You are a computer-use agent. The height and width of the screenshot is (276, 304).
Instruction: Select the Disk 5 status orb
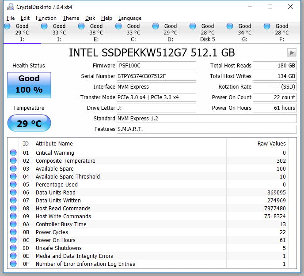[193, 26]
